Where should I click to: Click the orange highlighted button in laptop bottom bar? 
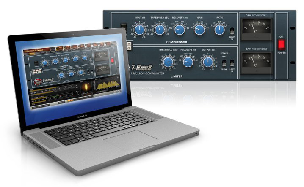tap(70, 100)
